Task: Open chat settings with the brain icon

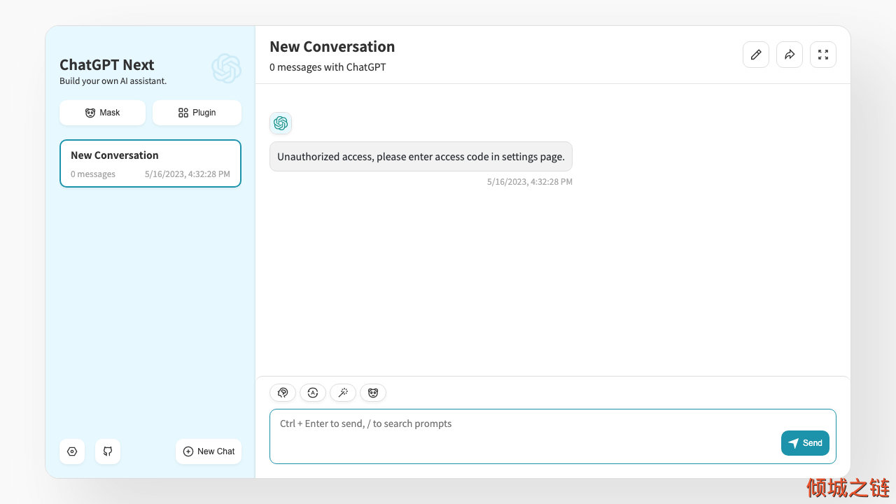Action: 283,393
